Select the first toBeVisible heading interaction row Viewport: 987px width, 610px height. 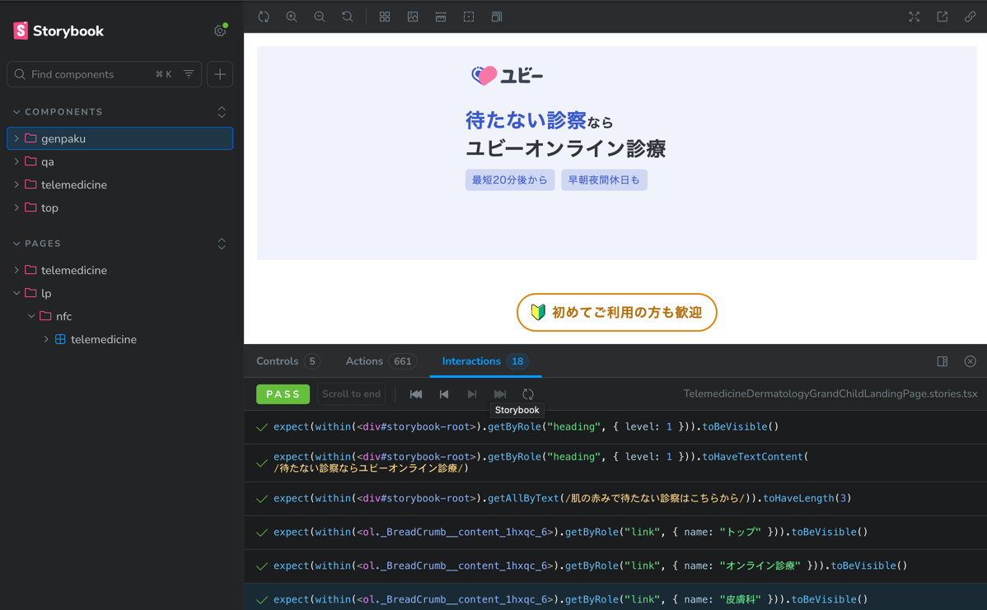coord(615,427)
